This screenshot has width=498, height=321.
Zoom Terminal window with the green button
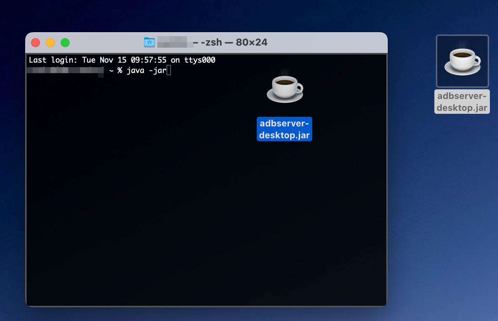(x=65, y=43)
